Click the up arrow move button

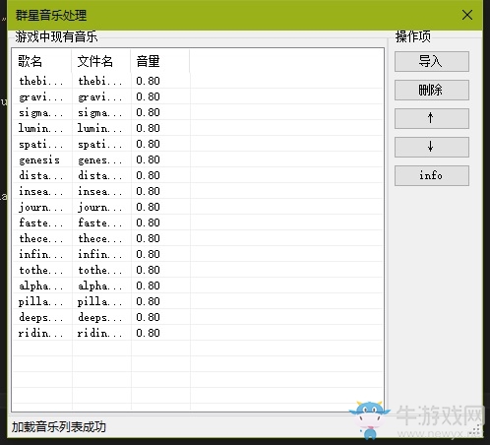[x=432, y=118]
